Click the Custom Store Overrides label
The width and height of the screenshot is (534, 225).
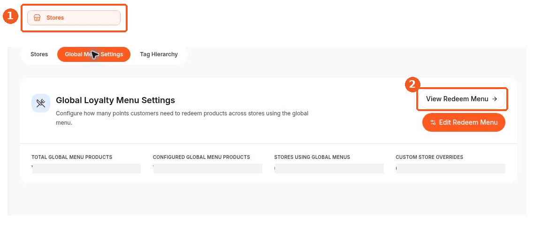point(429,157)
